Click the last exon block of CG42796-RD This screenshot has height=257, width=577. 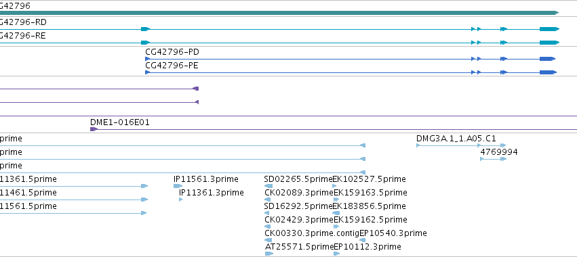click(549, 29)
